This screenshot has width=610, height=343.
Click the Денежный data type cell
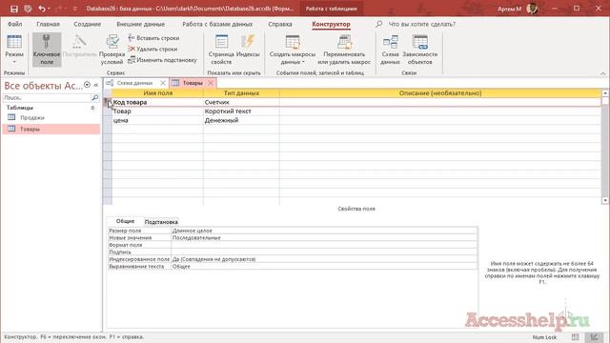pos(241,120)
